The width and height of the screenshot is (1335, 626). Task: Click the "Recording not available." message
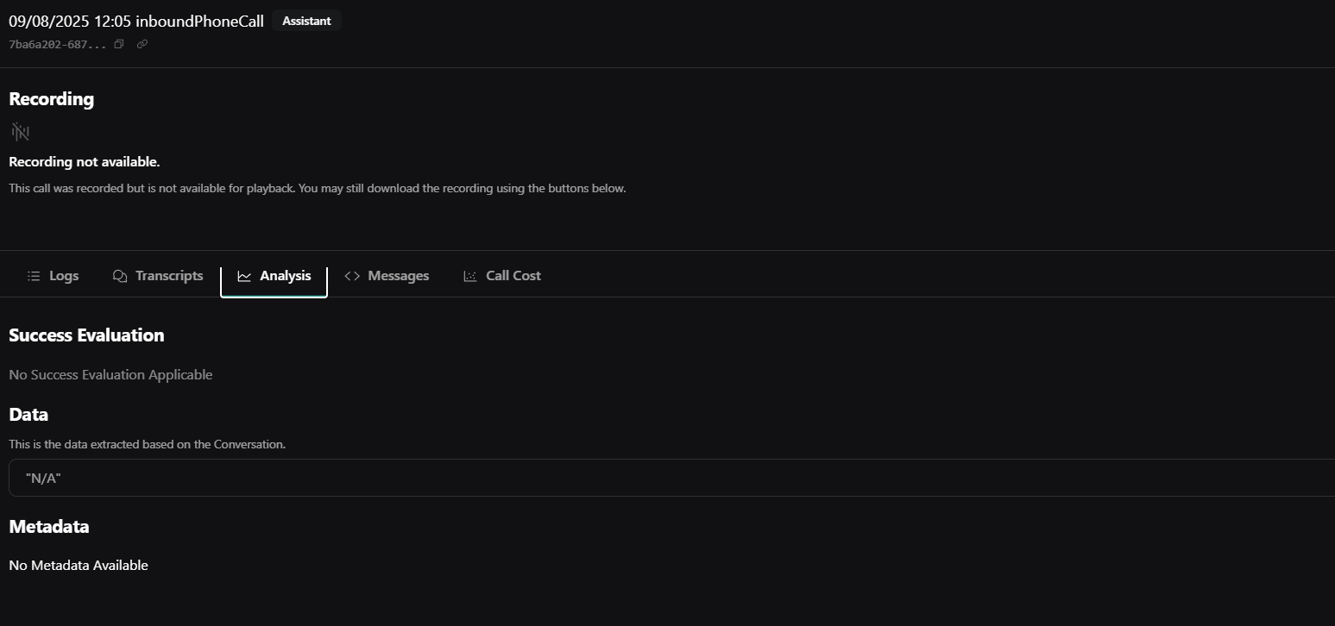[85, 162]
